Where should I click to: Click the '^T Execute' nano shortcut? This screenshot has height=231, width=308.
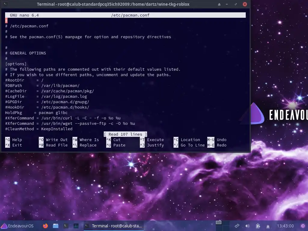click(x=152, y=140)
